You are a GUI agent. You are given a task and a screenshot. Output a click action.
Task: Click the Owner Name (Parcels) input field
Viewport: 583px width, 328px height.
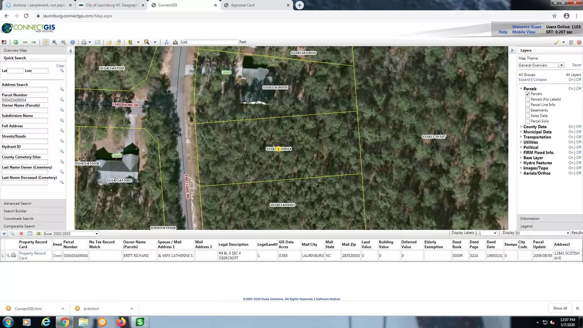click(x=25, y=110)
